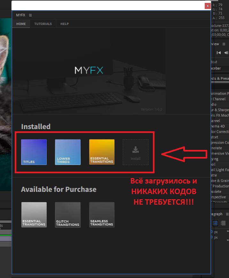Open the Paragraph panel menu icon
Image resolution: width=229 pixels, height=278 pixels.
(x=227, y=214)
